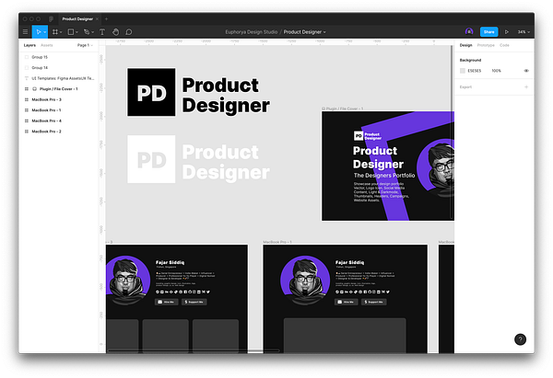The height and width of the screenshot is (378, 553).
Task: Add an export setting with plus
Action: point(526,87)
